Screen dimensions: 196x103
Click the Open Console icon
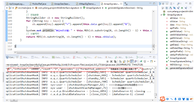click(152, 61)
